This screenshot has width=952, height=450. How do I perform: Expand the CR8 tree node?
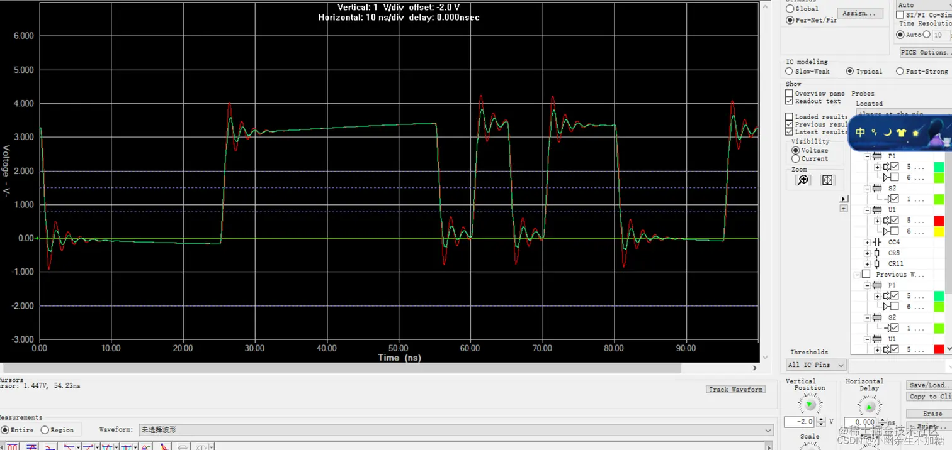click(x=867, y=253)
